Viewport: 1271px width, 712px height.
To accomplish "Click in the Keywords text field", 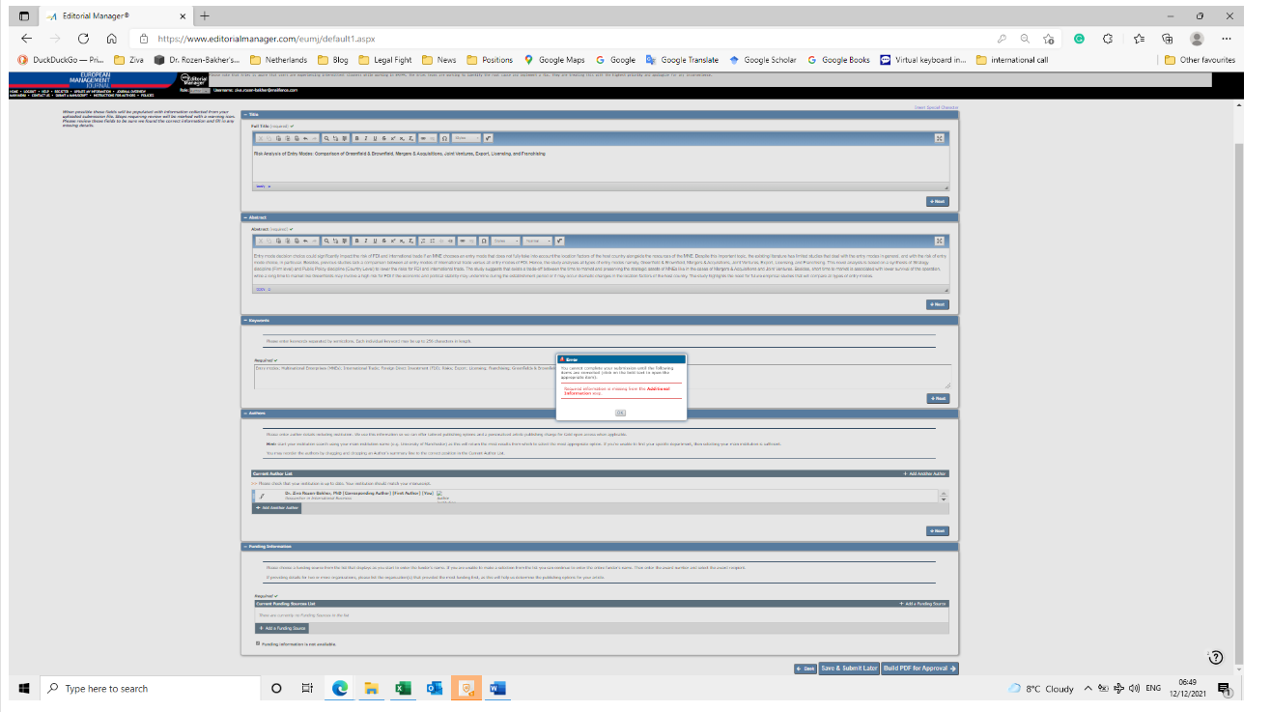I will point(602,377).
